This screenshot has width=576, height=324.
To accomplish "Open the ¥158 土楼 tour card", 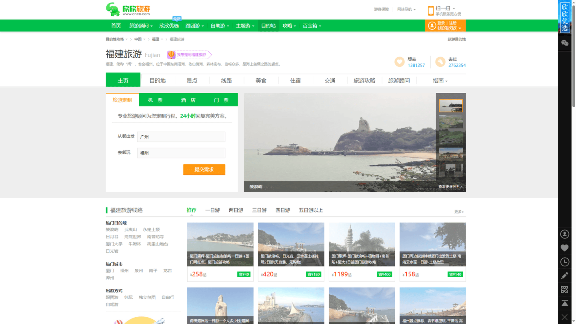I will (x=433, y=252).
